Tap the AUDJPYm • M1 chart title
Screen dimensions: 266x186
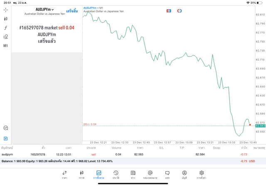(x=93, y=8)
